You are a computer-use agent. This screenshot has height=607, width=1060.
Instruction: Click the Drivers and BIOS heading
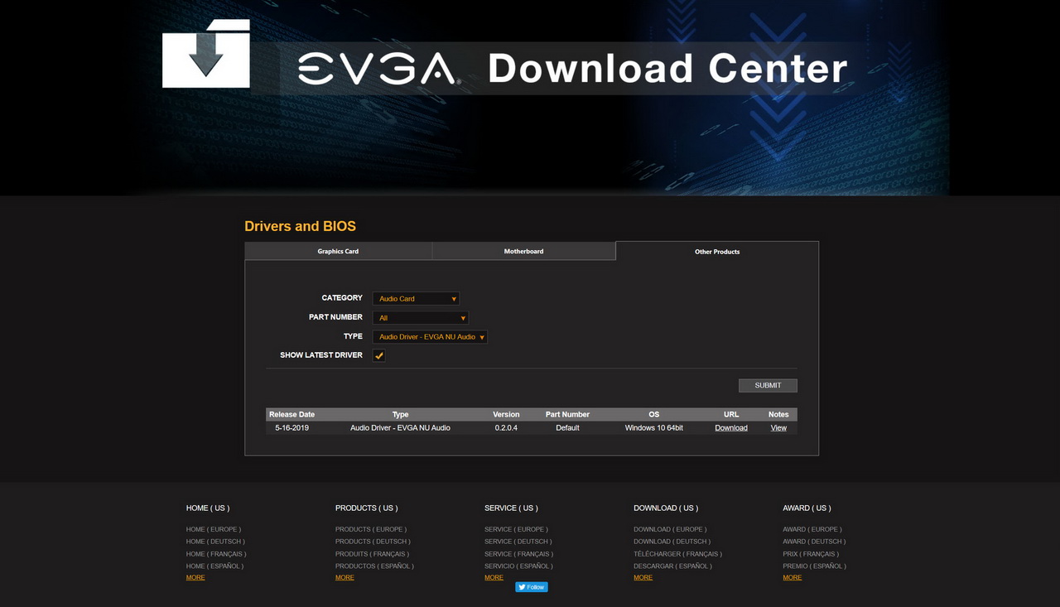click(300, 226)
